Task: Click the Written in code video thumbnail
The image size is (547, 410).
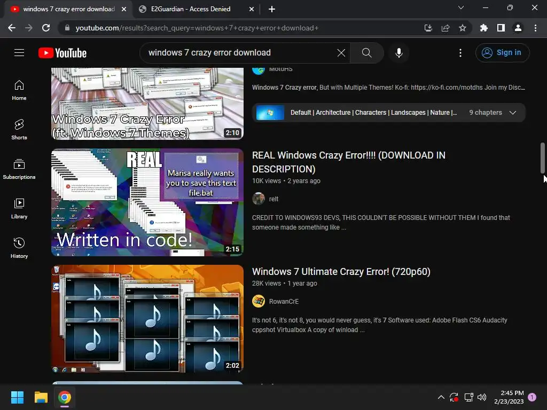Action: pos(147,202)
